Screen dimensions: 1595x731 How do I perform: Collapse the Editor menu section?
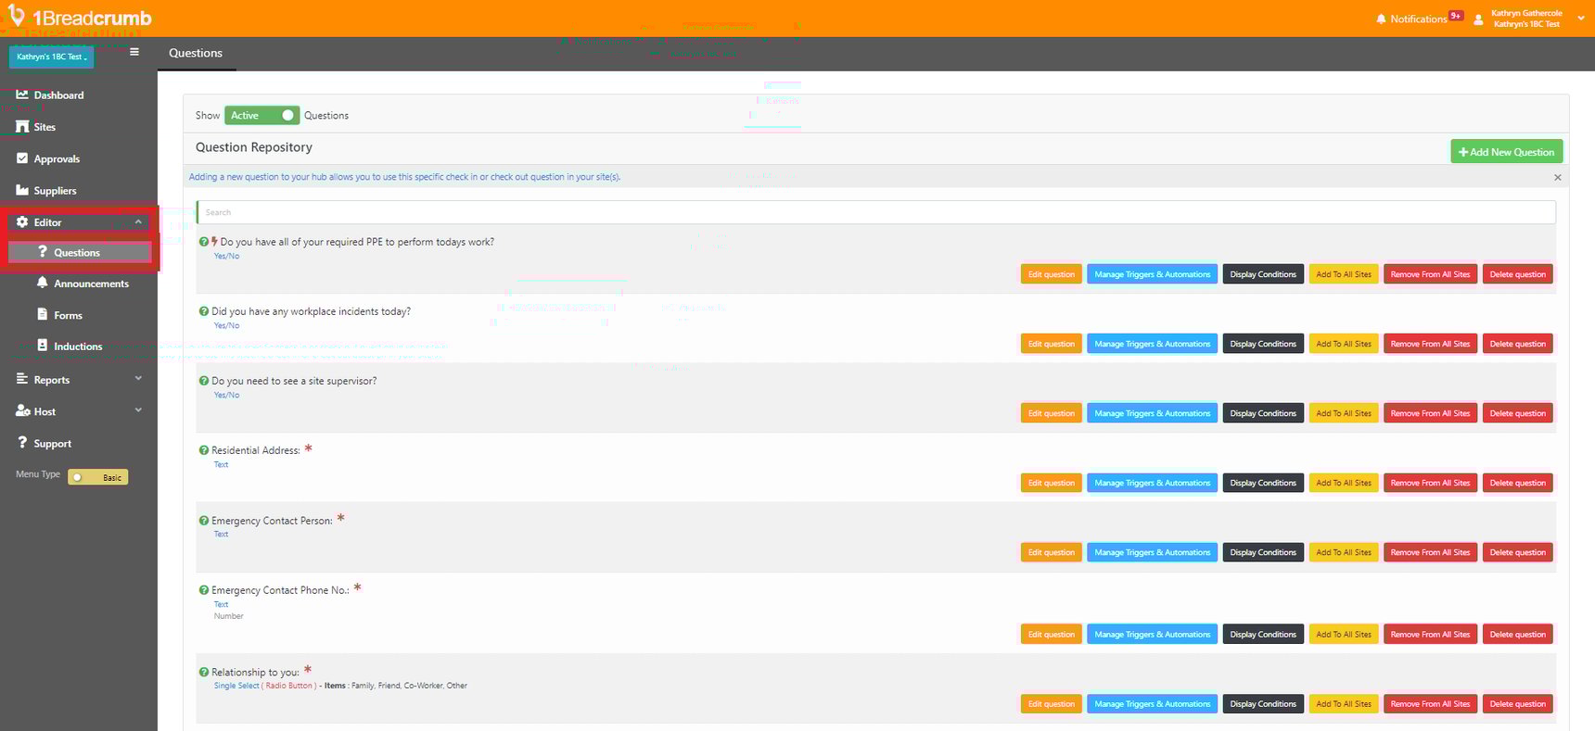(x=138, y=222)
